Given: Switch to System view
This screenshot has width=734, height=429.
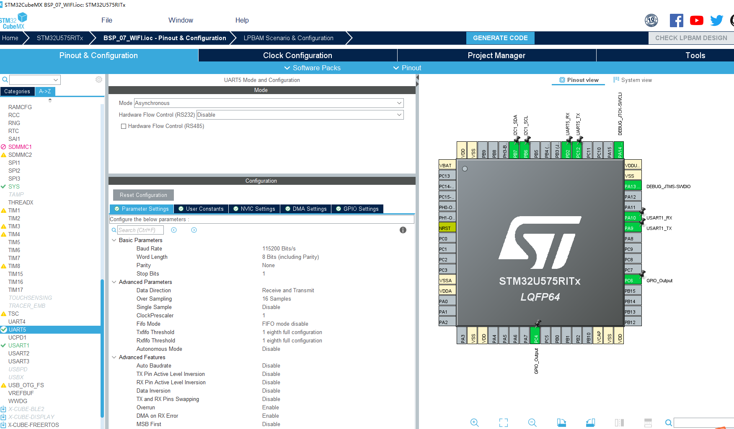Looking at the screenshot, I should 633,80.
